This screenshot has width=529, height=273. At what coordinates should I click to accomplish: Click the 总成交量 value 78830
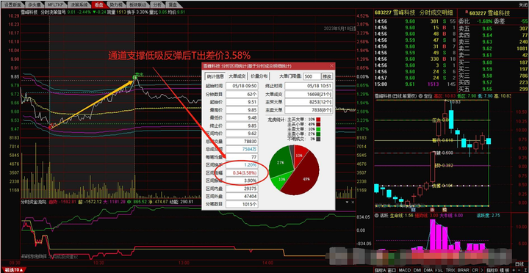242,142
